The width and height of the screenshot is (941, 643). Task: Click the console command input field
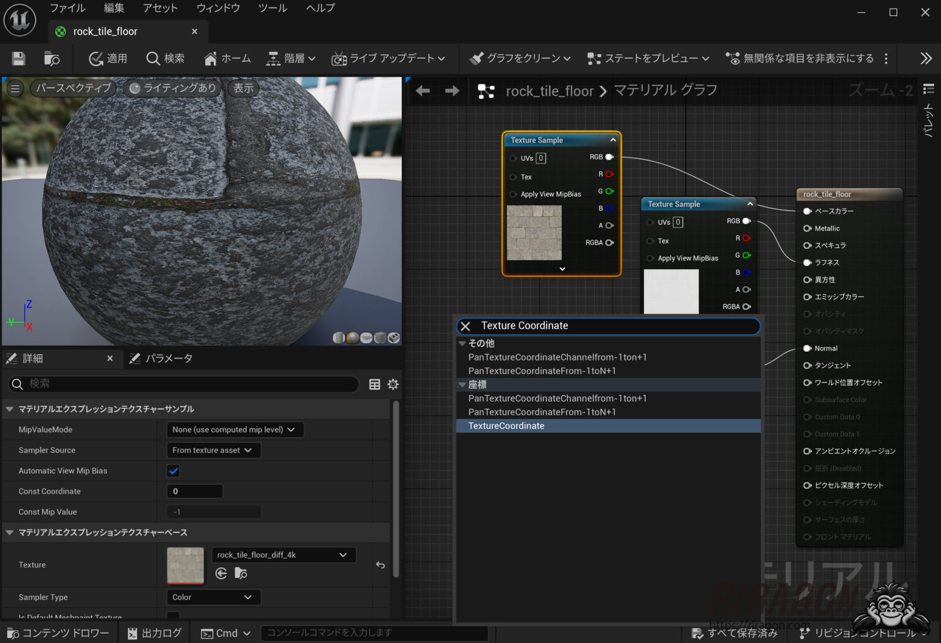tap(374, 633)
